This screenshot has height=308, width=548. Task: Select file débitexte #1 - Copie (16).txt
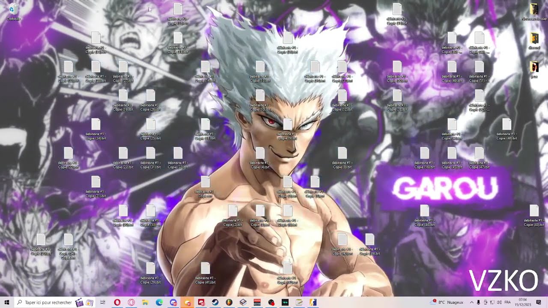pos(424,158)
